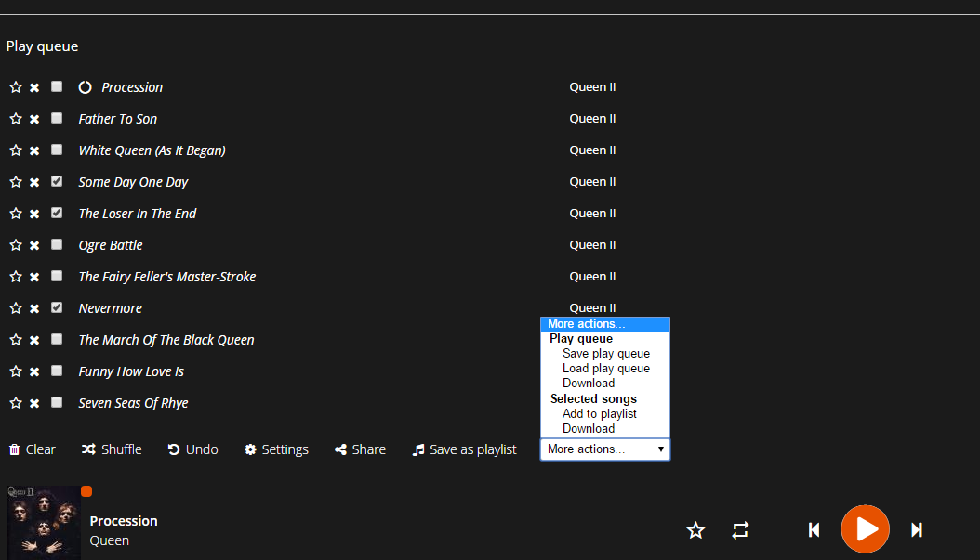980x560 pixels.
Task: Uncheck the Some Day One Day checkbox
Action: [x=57, y=181]
